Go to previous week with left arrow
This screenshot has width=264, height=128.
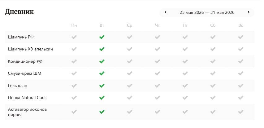coord(166,12)
